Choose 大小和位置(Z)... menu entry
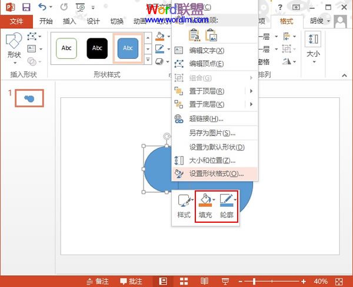The width and height of the screenshot is (353, 287). (x=215, y=160)
